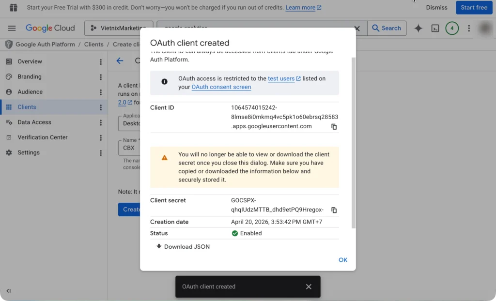Activate Cloud Shell terminal icon
This screenshot has width=496, height=301.
pyautogui.click(x=435, y=29)
